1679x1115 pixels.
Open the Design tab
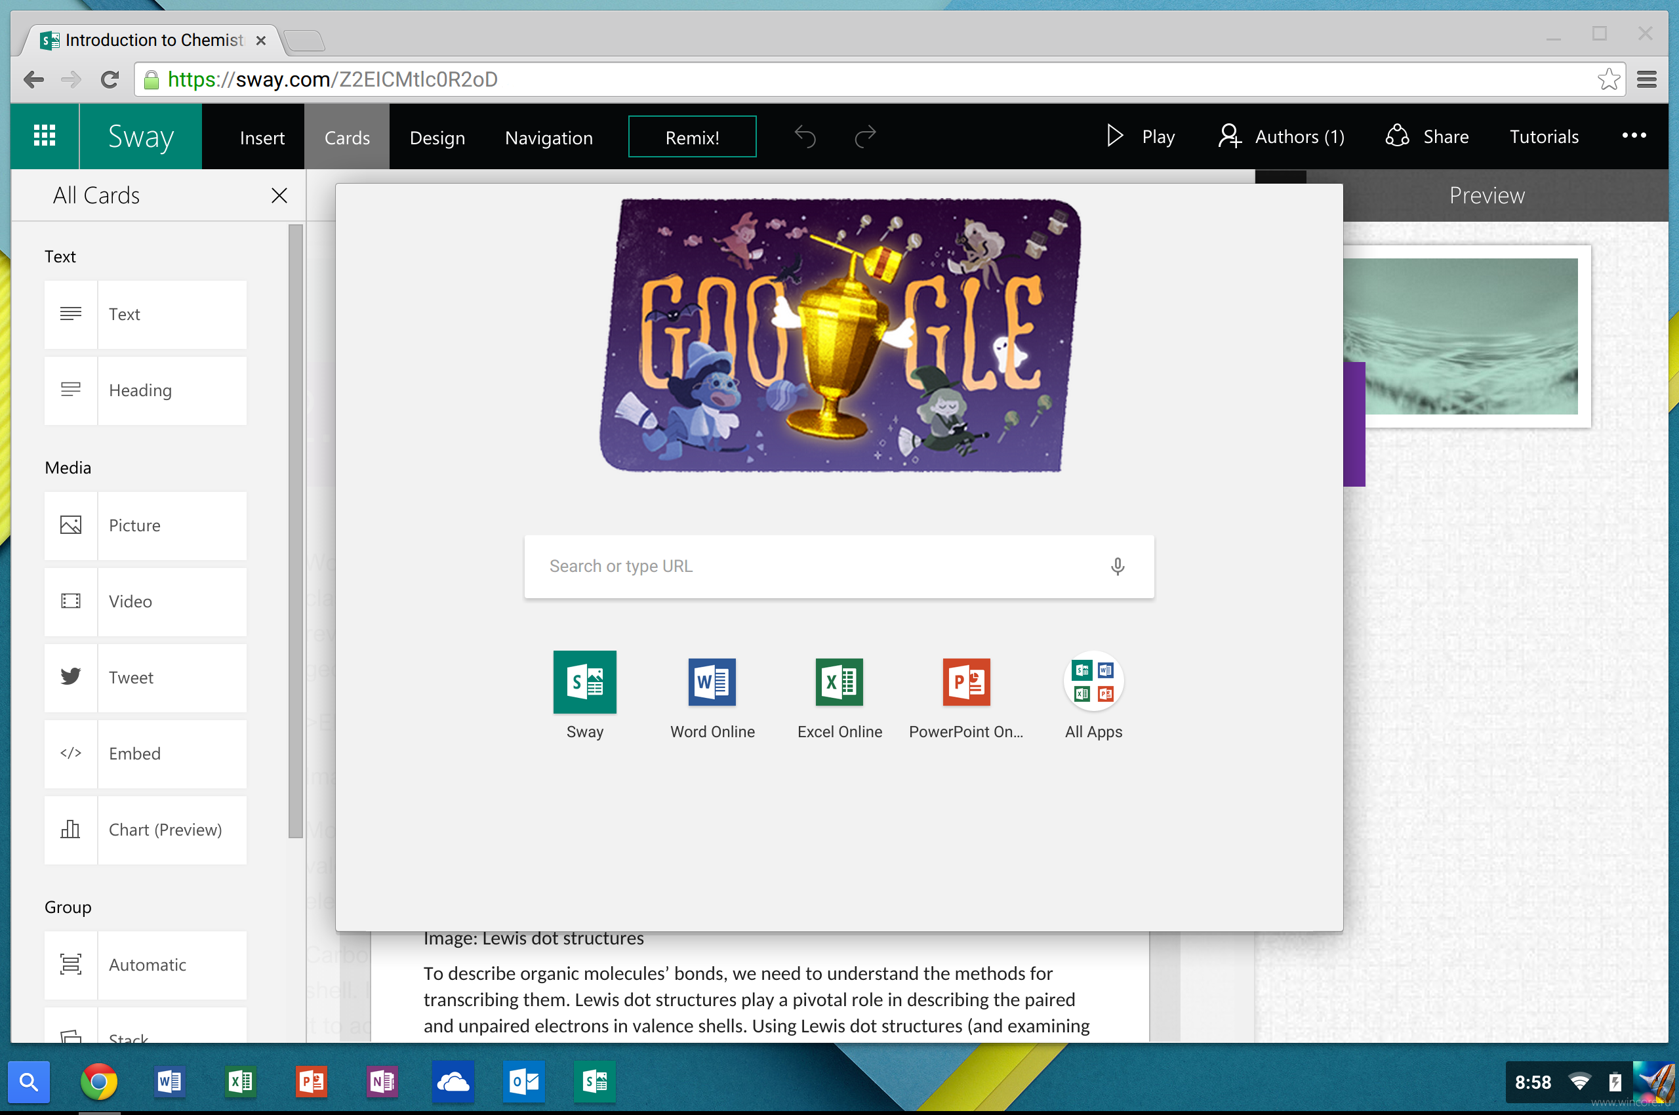pos(437,137)
